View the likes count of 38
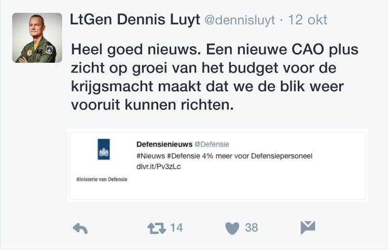 [252, 228]
